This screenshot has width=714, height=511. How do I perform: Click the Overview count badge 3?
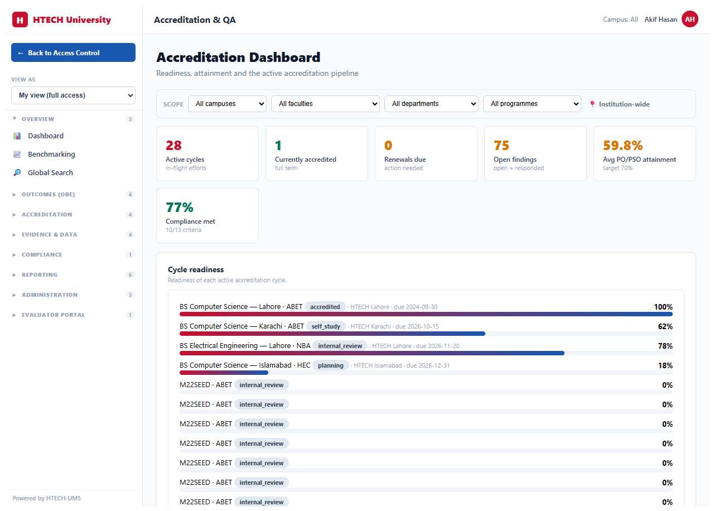pos(130,119)
